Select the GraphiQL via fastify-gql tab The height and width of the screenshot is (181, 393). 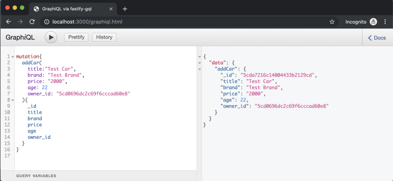pos(73,9)
